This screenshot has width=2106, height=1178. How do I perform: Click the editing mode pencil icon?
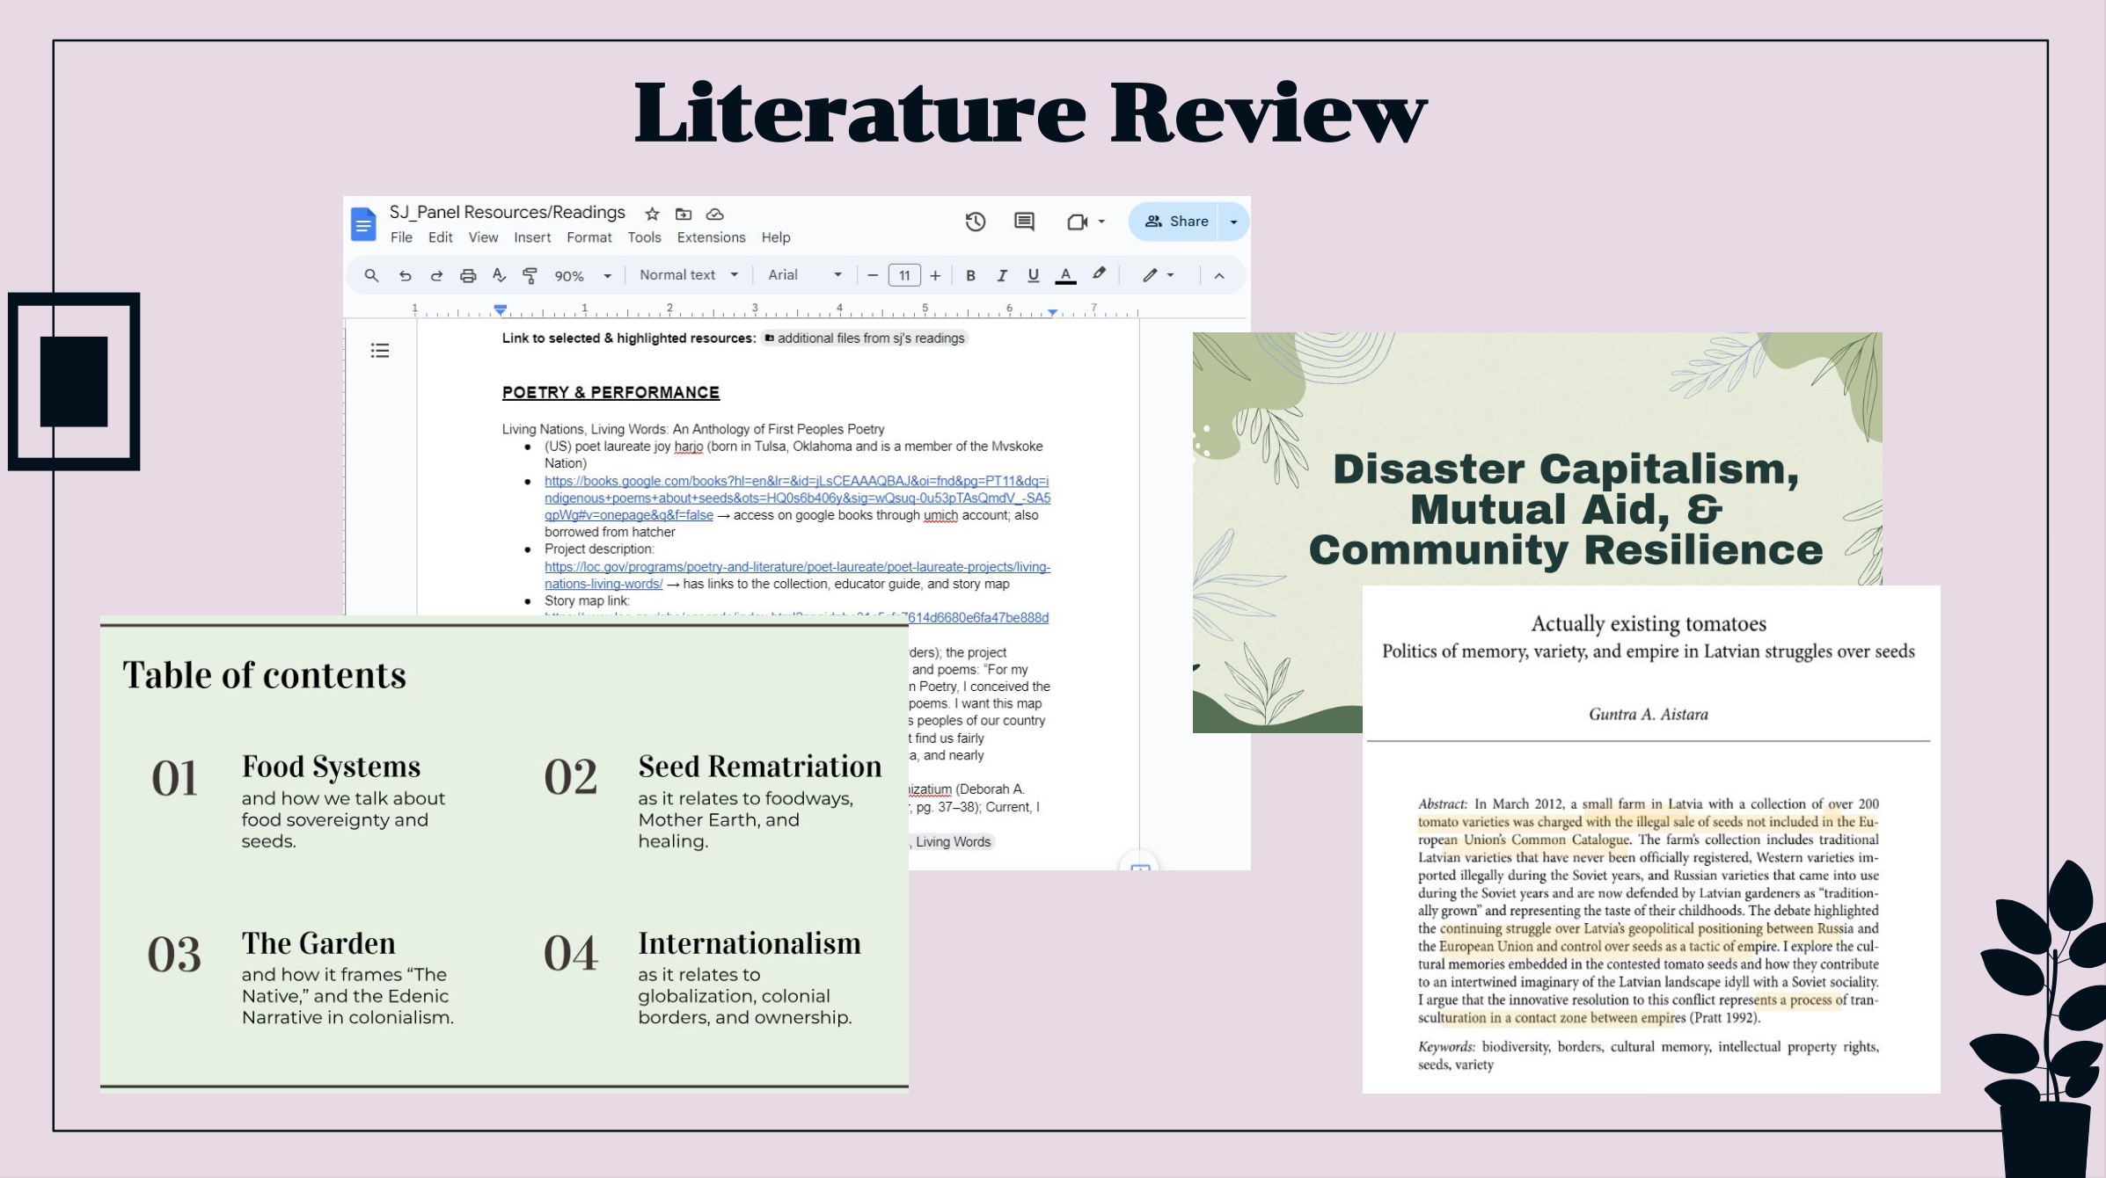tap(1150, 275)
